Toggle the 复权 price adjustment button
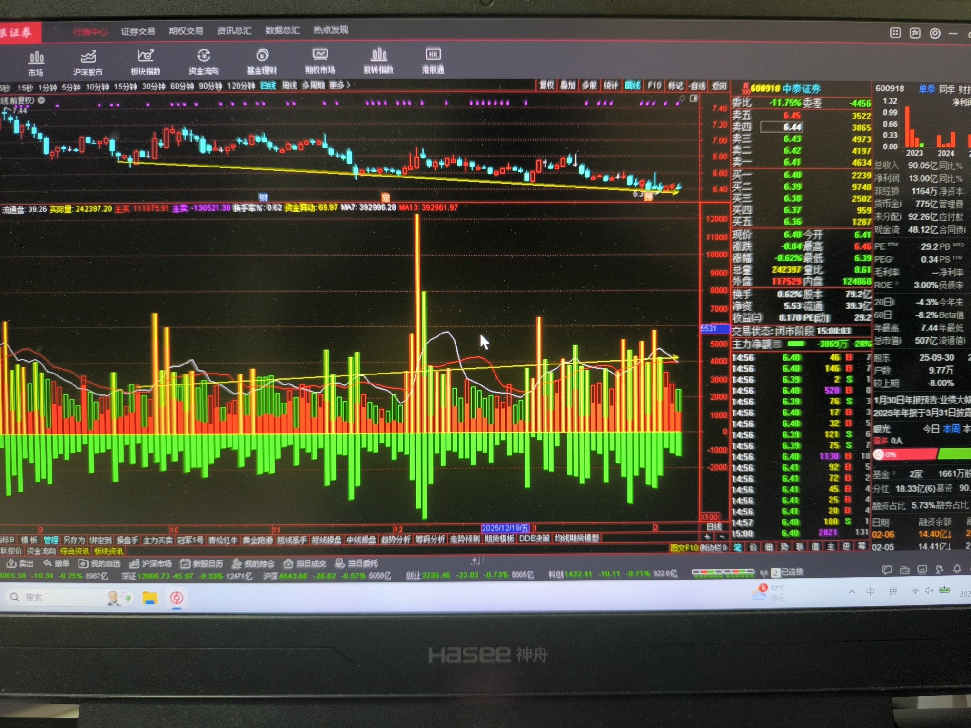Image resolution: width=971 pixels, height=728 pixels. pos(546,86)
